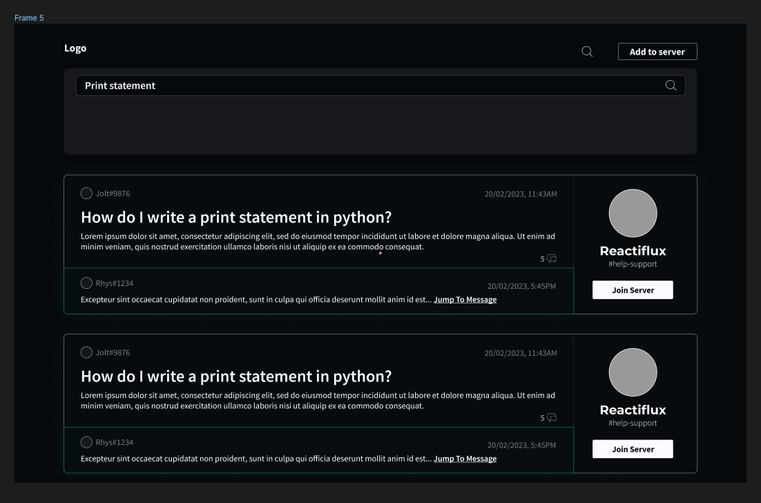Viewport: 761px width, 503px height.
Task: Select Jolt#9876's avatar on the second post
Action: (86, 352)
